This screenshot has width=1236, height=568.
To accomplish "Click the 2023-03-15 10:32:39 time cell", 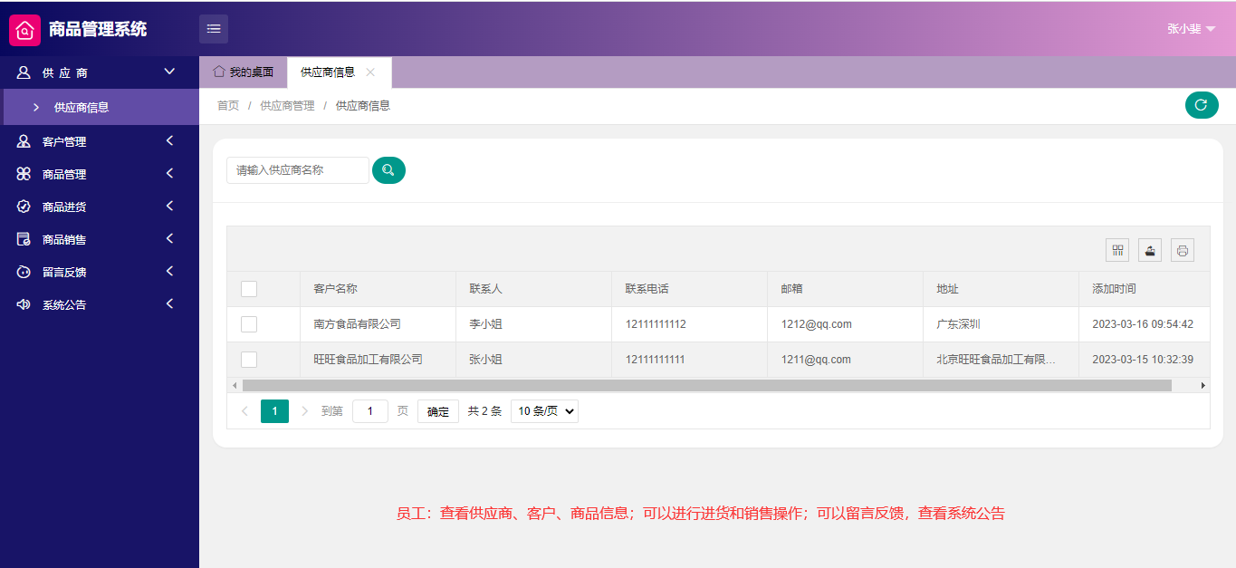I will pyautogui.click(x=1143, y=360).
